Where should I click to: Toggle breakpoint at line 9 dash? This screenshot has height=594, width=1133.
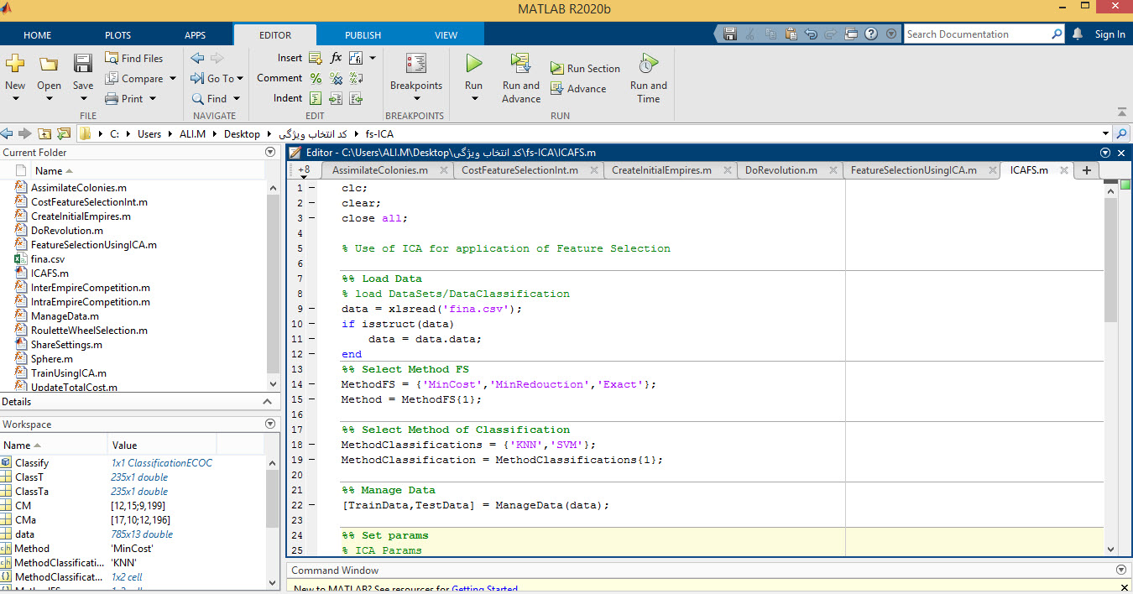coord(311,309)
